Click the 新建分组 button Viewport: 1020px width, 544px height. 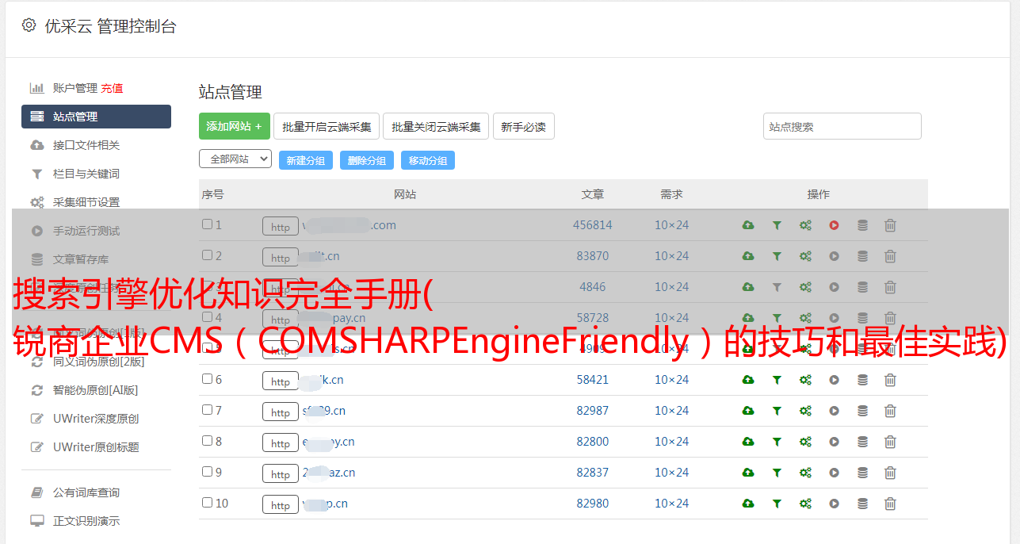click(306, 160)
